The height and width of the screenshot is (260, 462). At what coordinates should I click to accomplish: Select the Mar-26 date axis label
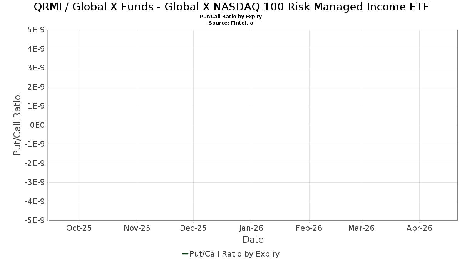pyautogui.click(x=362, y=228)
